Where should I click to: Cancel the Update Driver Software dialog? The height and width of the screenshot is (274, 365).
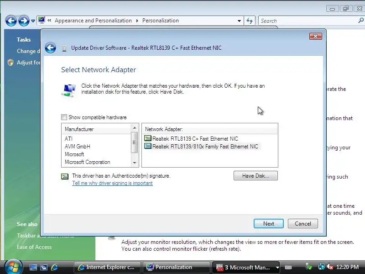[302, 224]
